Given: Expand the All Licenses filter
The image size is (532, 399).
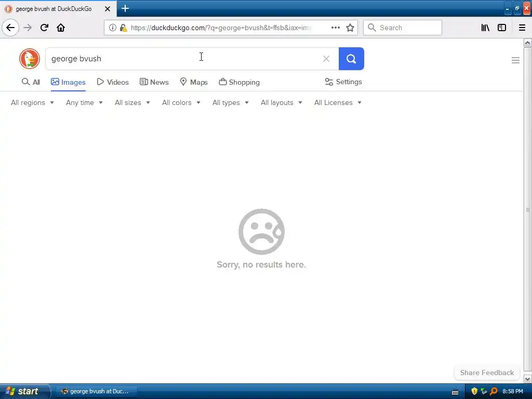Looking at the screenshot, I should click(338, 102).
